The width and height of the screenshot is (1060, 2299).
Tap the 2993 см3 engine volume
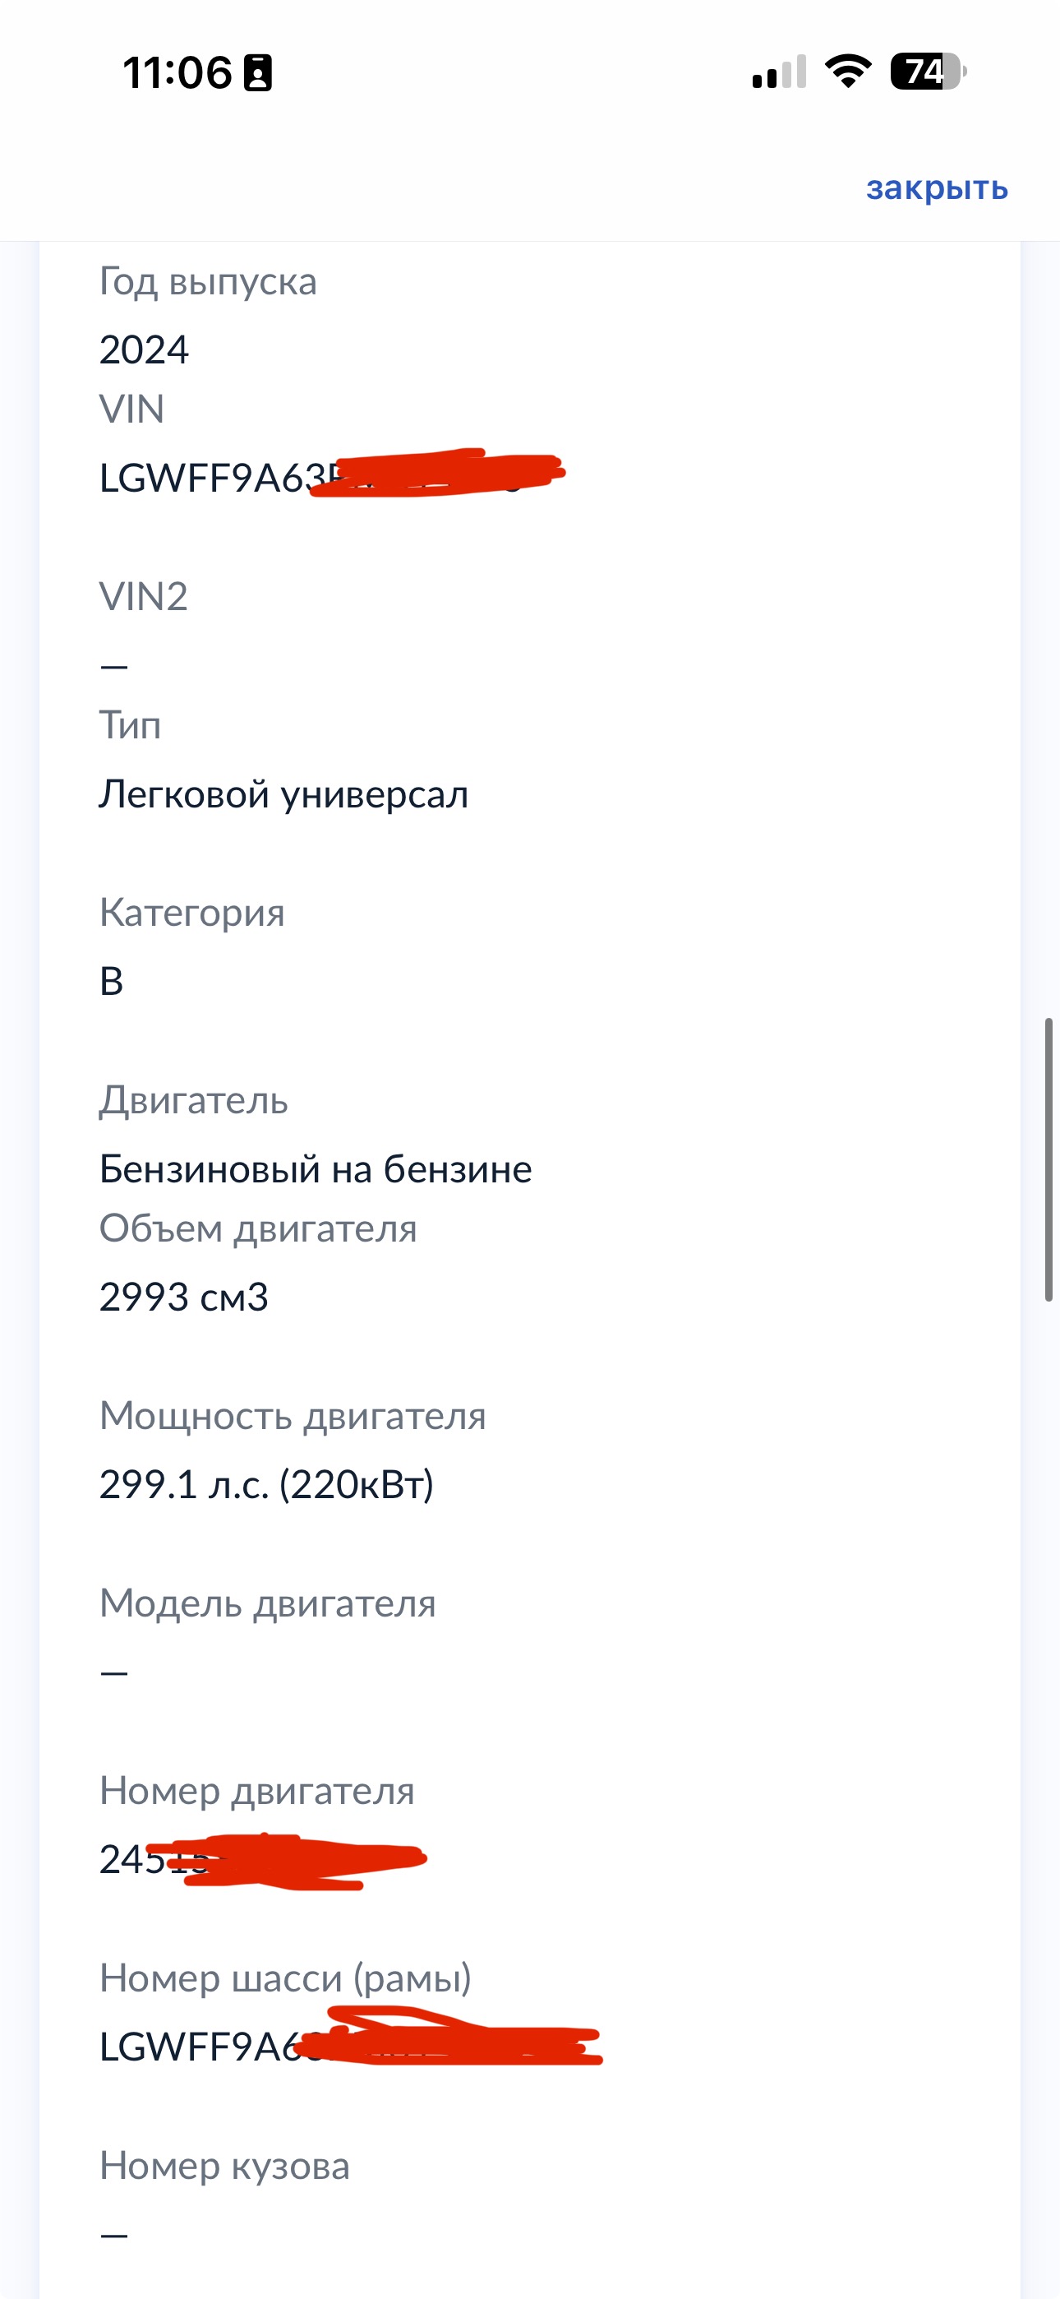coord(184,1298)
